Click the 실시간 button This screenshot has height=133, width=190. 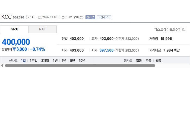coord(90,17)
